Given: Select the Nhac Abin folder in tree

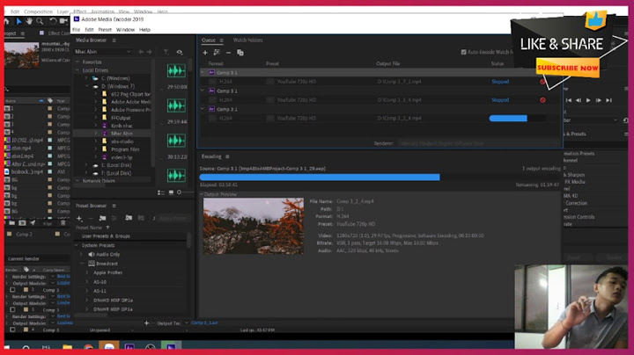Looking at the screenshot, I should 122,134.
